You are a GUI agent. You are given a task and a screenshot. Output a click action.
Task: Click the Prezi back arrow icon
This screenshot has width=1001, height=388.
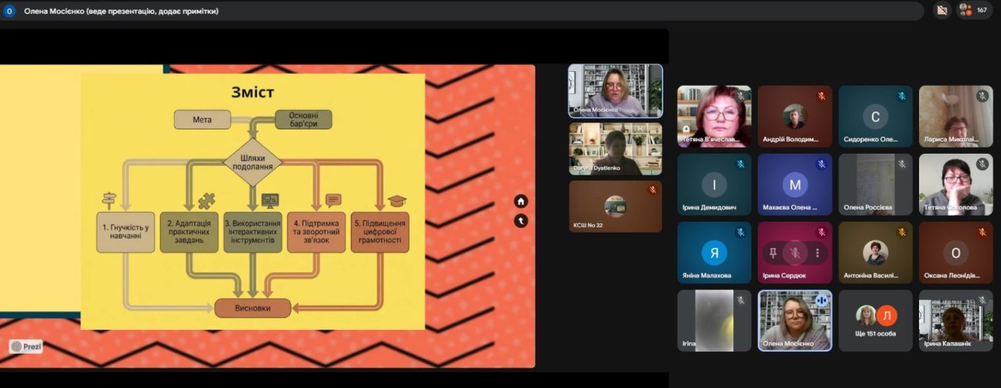click(521, 221)
